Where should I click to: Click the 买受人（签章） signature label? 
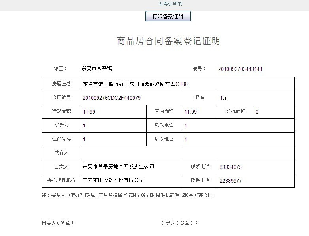[179, 223]
